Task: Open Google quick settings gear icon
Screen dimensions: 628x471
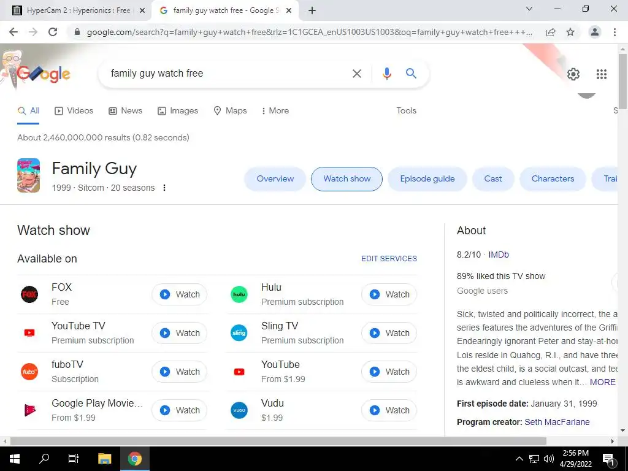Action: pyautogui.click(x=573, y=74)
